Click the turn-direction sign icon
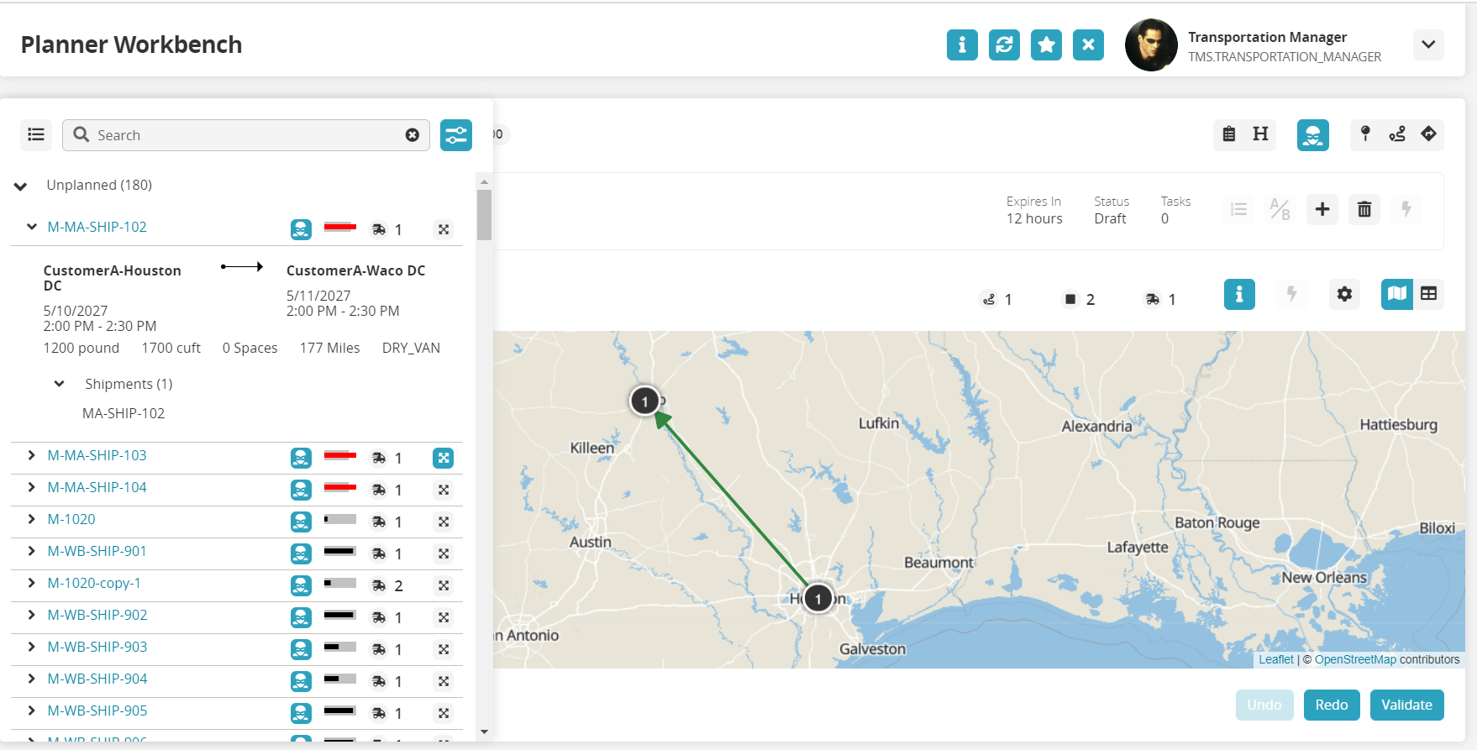 click(x=1428, y=134)
